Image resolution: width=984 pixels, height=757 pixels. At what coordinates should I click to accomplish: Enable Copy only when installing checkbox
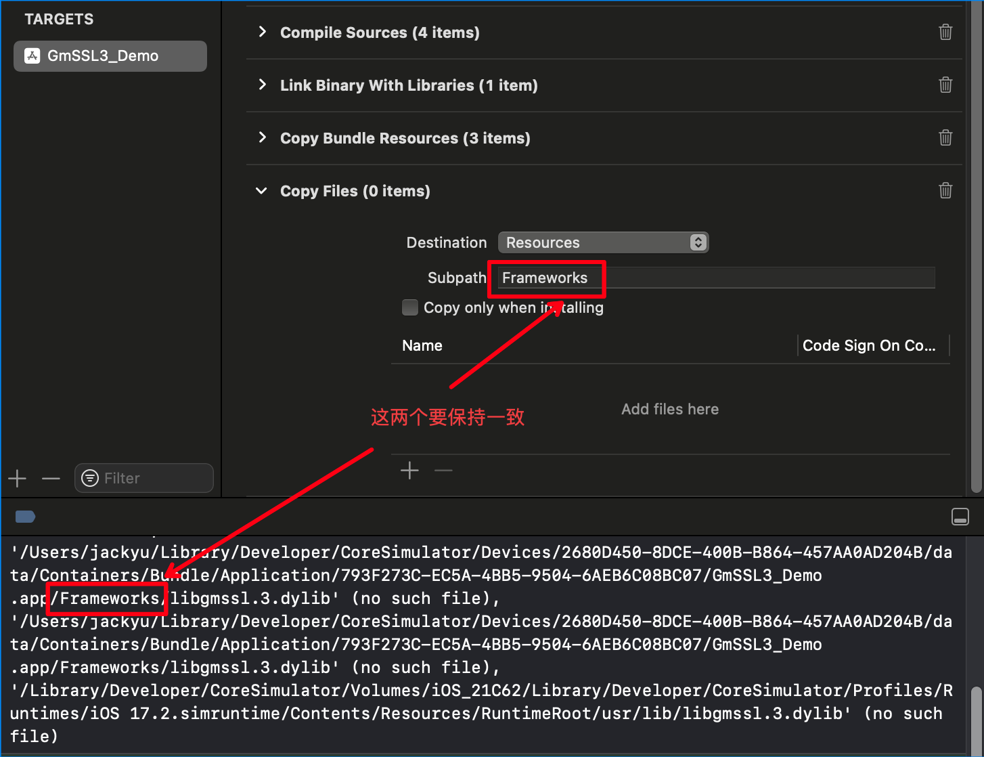click(410, 307)
